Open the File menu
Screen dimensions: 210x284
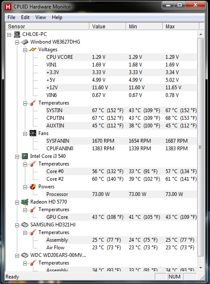(x=11, y=17)
